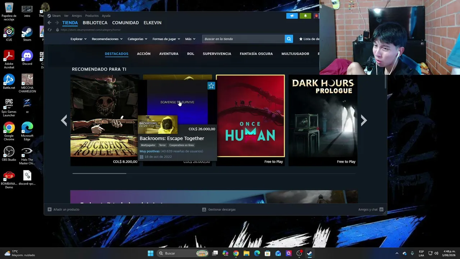This screenshot has height=259, width=460.
Task: Open the Dark Hours Prologue game card
Action: point(323,120)
